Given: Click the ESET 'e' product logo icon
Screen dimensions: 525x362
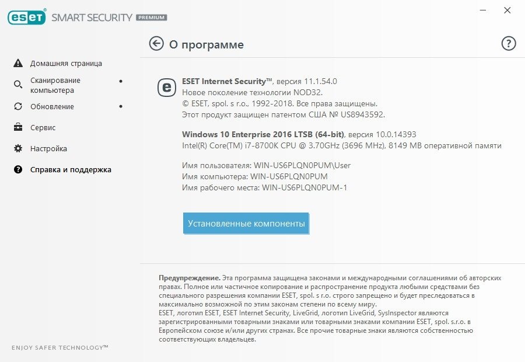Looking at the screenshot, I should pos(167,88).
